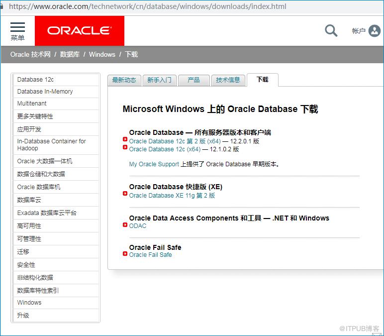Open the Oracle Database XE 11g link
Image resolution: width=384 pixels, height=336 pixels.
172,196
